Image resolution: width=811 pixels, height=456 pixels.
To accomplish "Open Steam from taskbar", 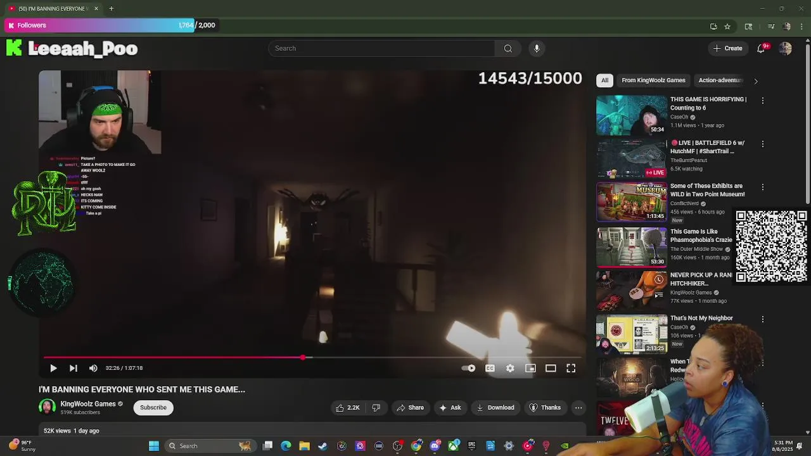I will [322, 446].
